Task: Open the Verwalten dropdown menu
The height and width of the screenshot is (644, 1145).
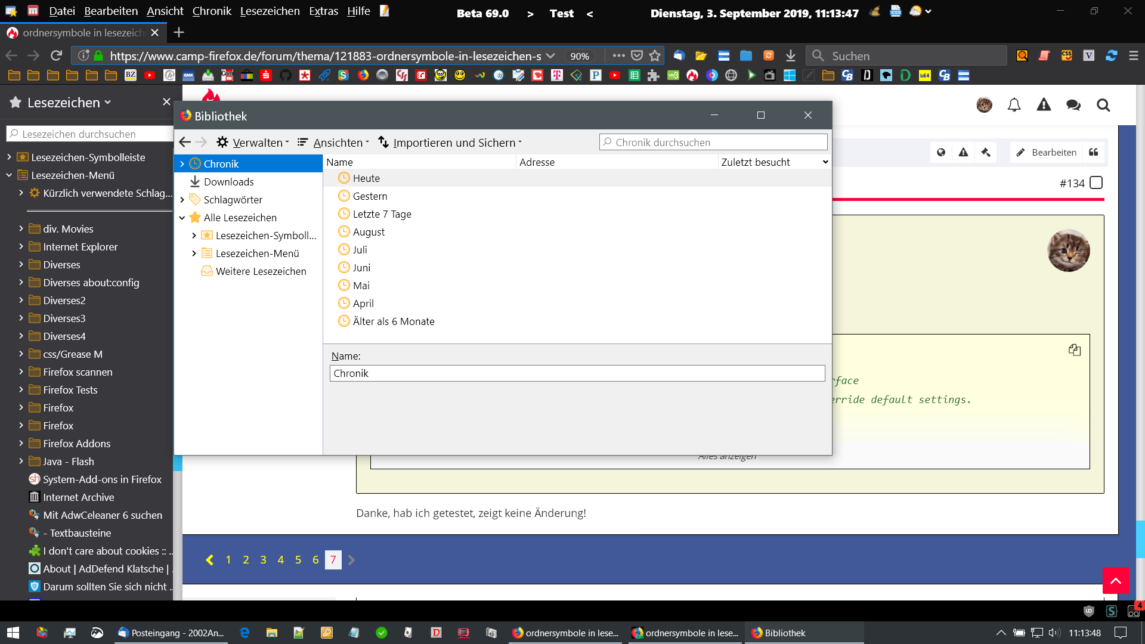Action: click(x=253, y=143)
